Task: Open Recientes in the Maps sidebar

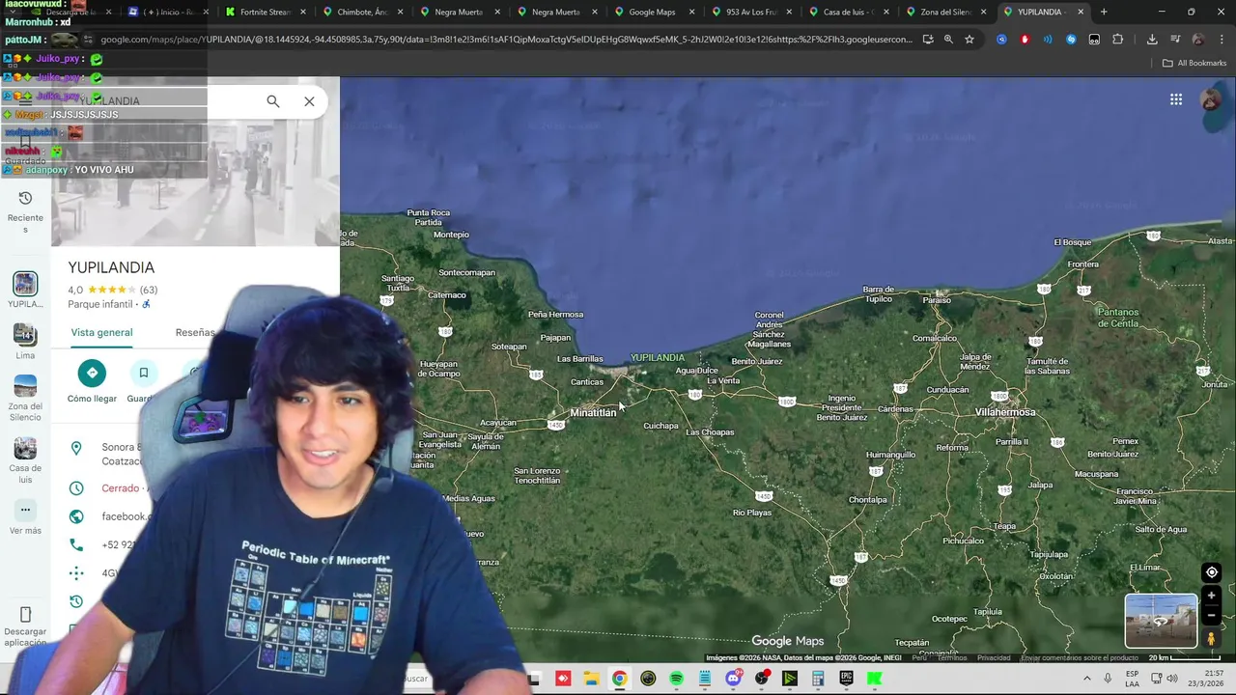Action: [x=25, y=210]
